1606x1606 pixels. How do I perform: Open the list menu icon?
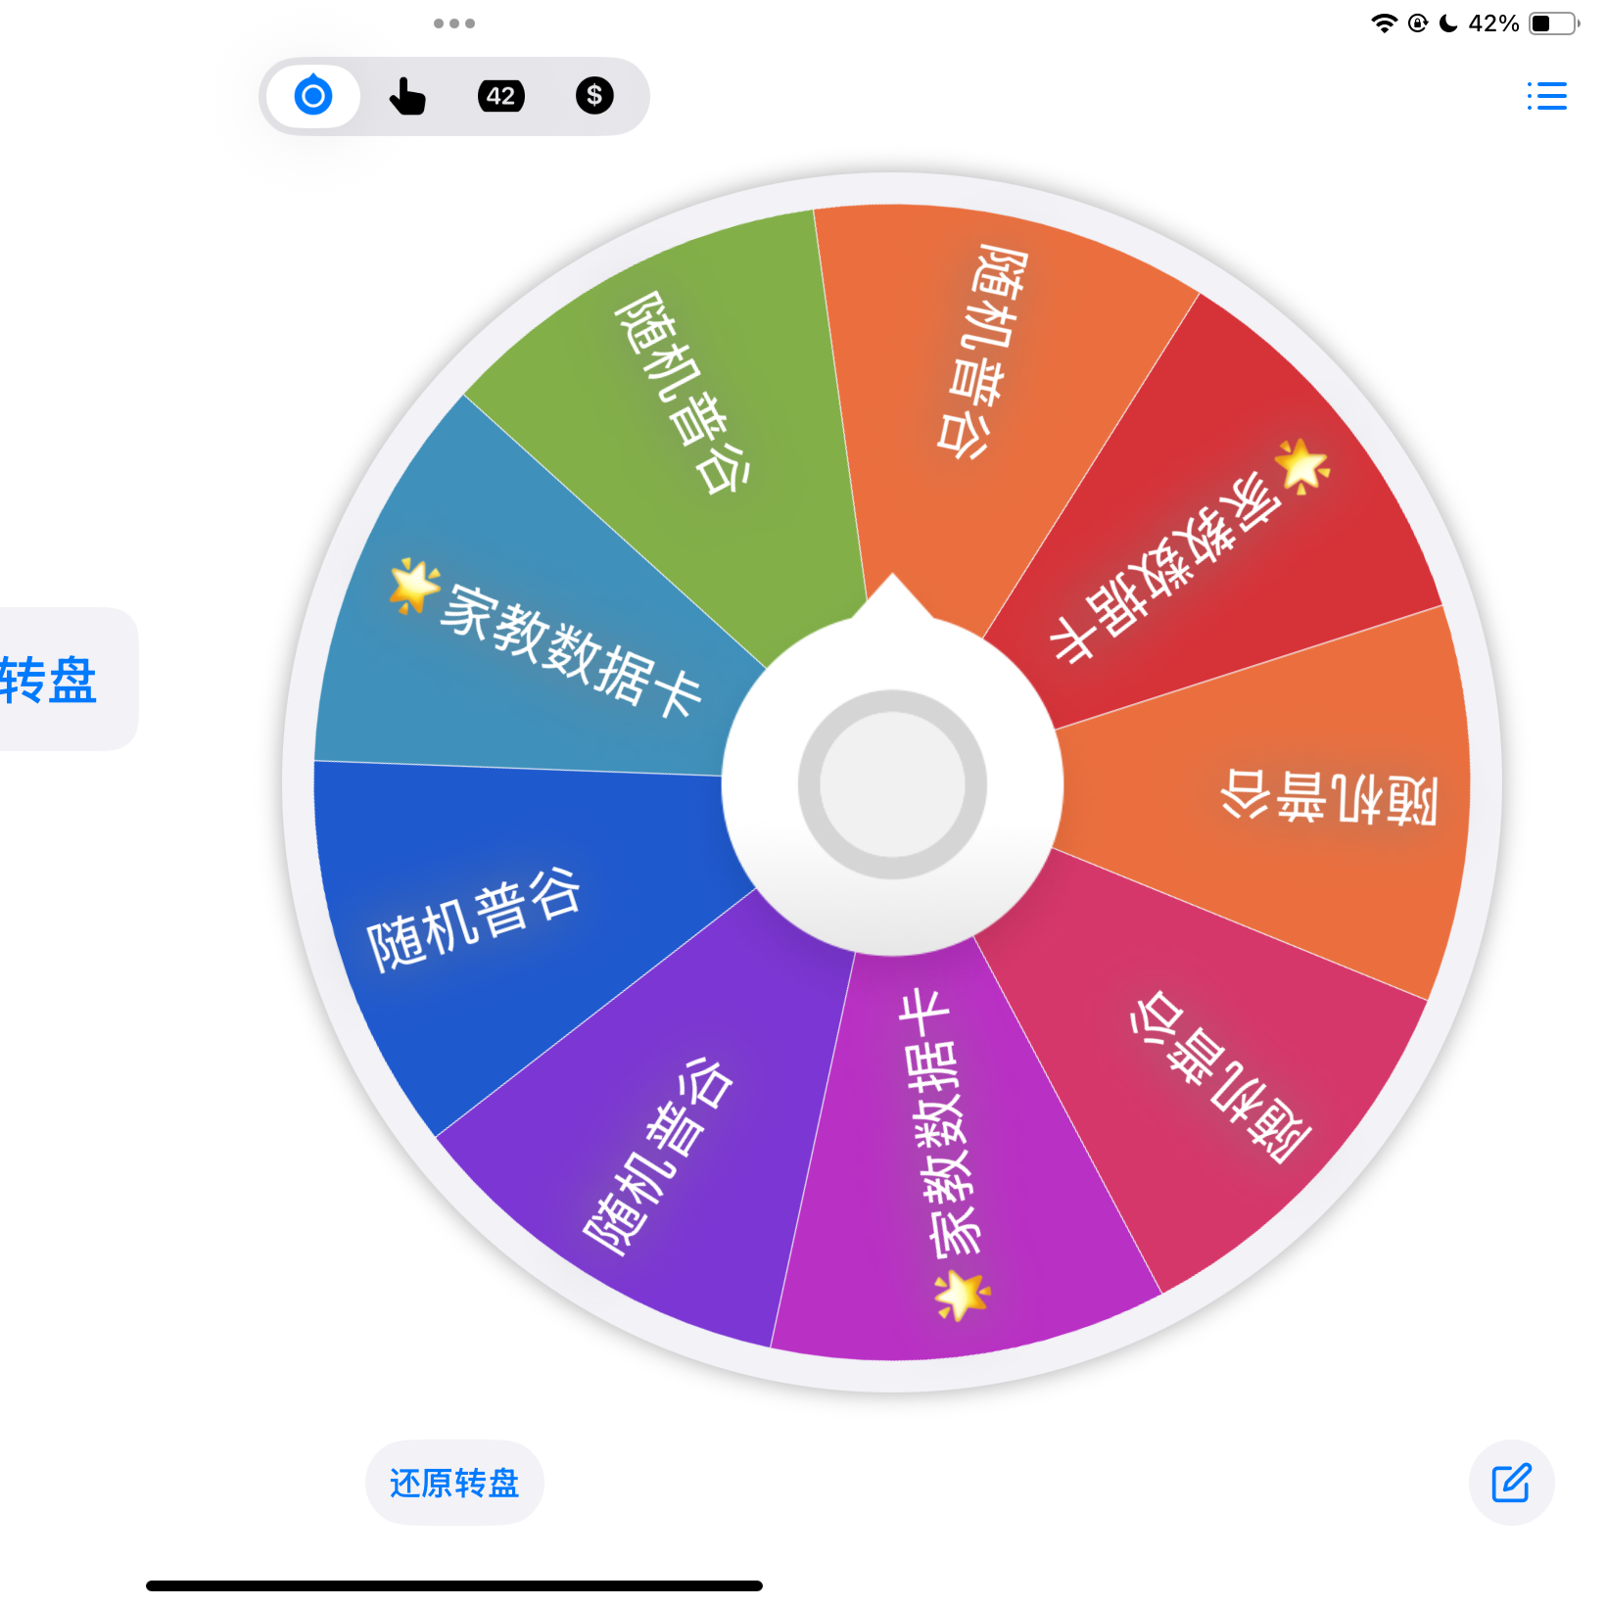click(1546, 96)
